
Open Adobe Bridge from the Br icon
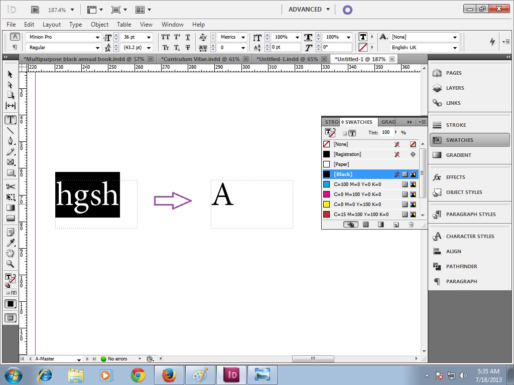pyautogui.click(x=35, y=9)
